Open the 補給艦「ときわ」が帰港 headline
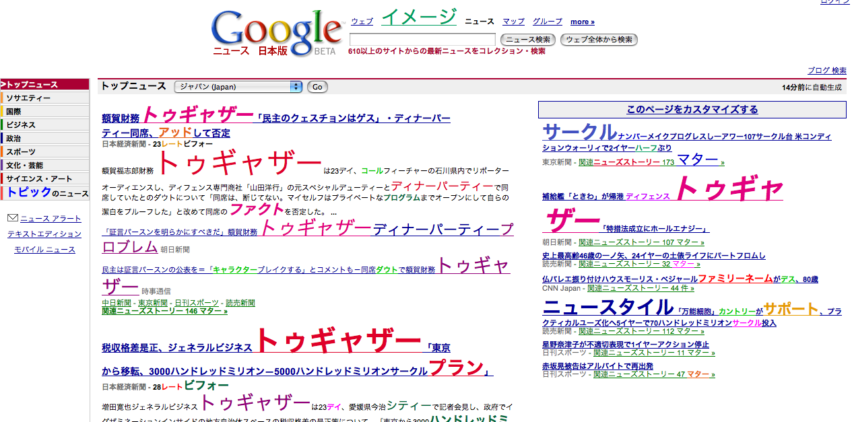The image size is (852, 422). [x=663, y=205]
